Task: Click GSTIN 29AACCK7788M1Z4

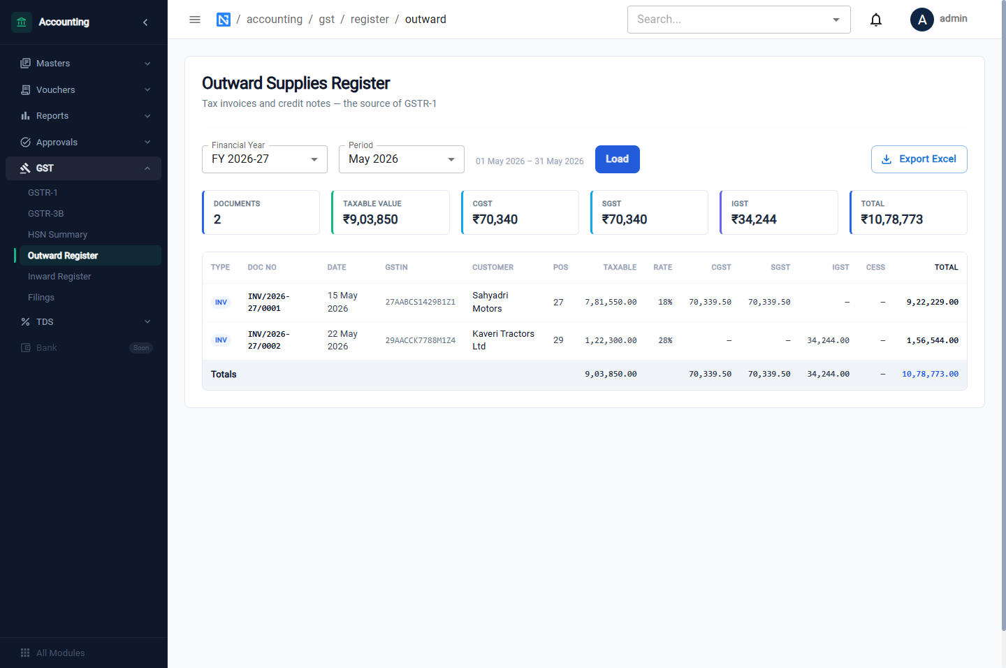Action: tap(421, 341)
